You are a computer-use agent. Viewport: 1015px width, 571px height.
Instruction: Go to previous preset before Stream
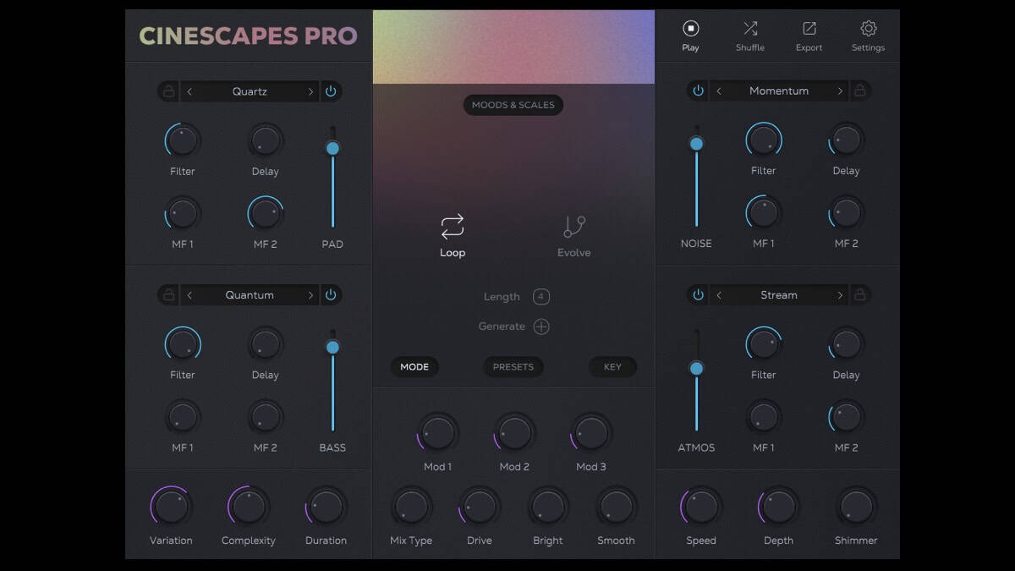point(719,295)
